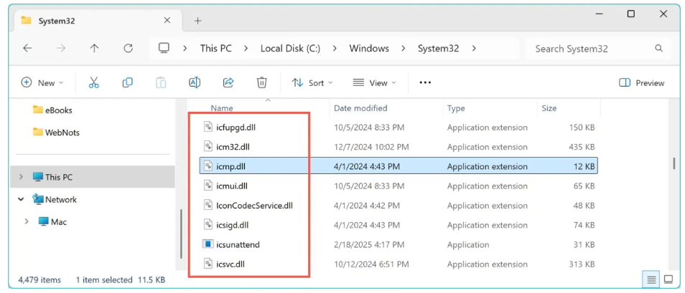
Task: Select the System32 tab
Action: pyautogui.click(x=96, y=21)
